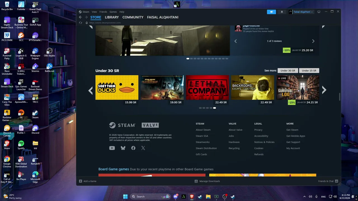Screen dimensions: 358x201
Task: Open the Refunds footer link
Action: [259, 154]
